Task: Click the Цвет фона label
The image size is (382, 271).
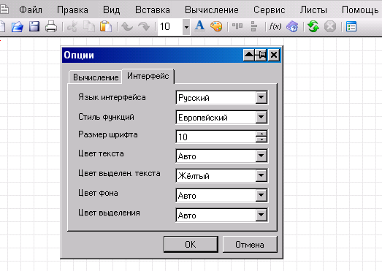Action: (x=98, y=193)
